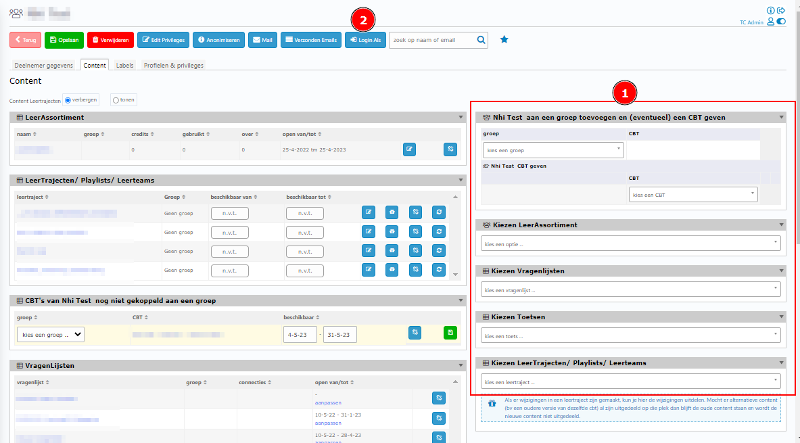Click the green Opslaan button
This screenshot has height=443, width=800.
[64, 40]
